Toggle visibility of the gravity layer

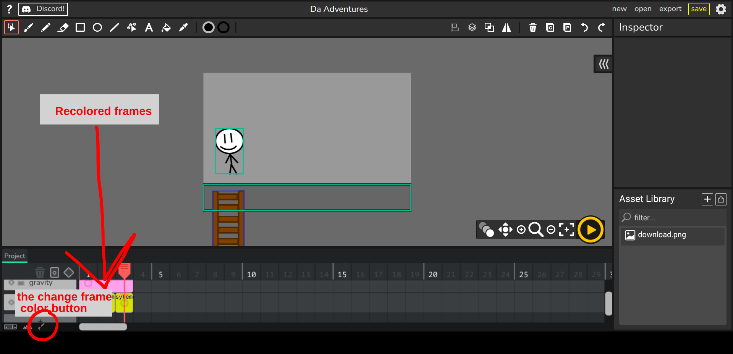click(x=11, y=283)
